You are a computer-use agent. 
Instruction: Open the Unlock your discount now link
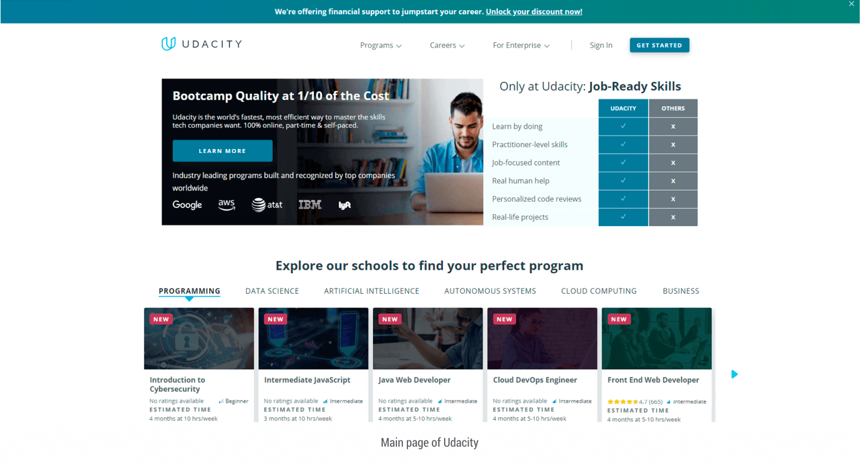click(x=534, y=11)
